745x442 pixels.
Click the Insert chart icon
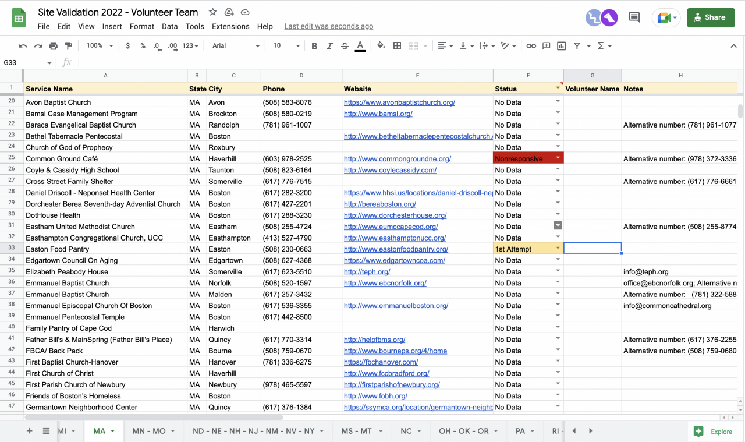coord(562,46)
